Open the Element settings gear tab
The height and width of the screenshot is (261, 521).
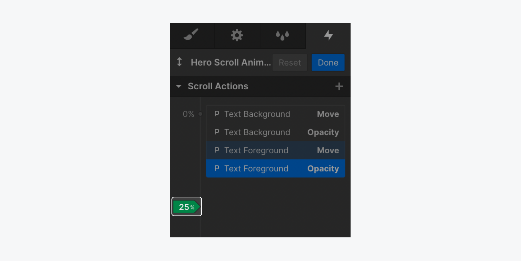coord(237,35)
